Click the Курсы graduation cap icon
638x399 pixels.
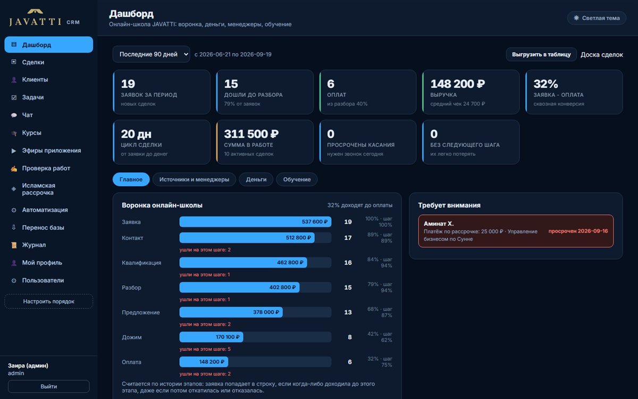pos(14,133)
